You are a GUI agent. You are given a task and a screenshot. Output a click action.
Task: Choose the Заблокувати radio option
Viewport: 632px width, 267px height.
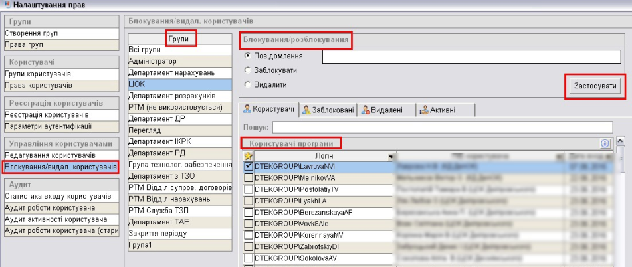[248, 70]
